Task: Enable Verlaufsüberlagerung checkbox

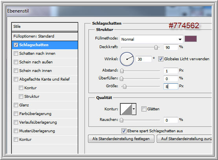Action: pos(16,122)
